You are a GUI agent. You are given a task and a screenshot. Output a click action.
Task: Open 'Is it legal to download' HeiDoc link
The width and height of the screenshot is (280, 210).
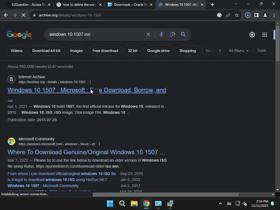59,180
